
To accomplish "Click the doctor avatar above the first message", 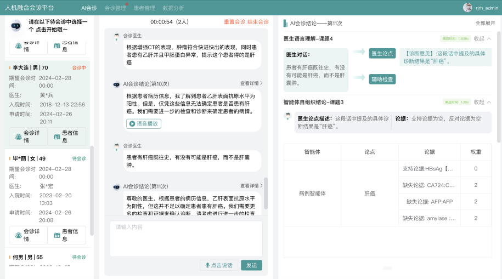I will (116, 37).
